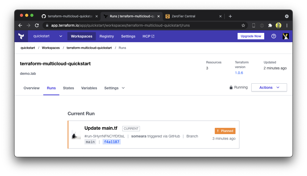The image size is (307, 176).
Task: Click the demo.lab workspace description
Action: [x=28, y=74]
